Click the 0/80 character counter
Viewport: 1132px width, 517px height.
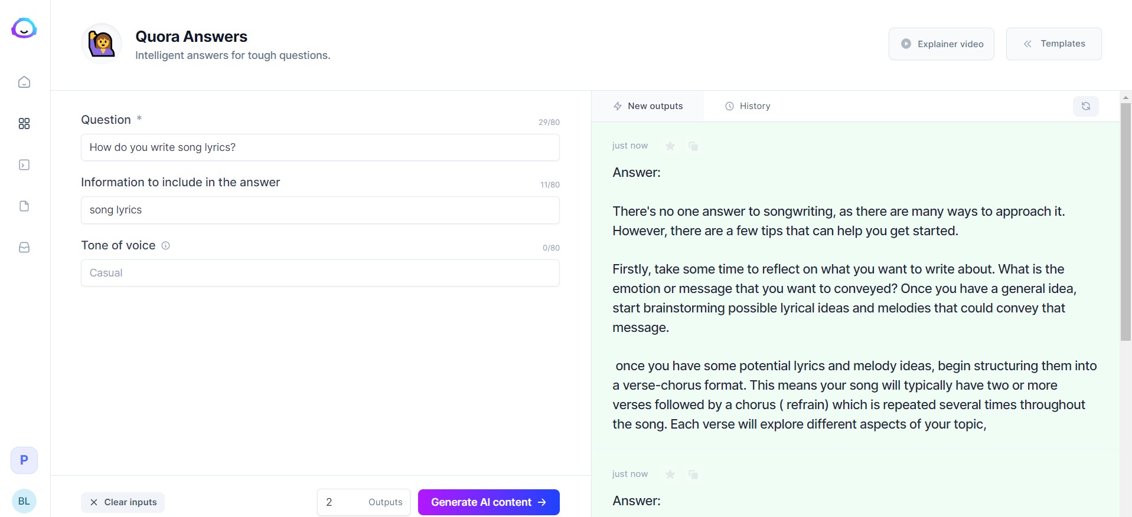(551, 248)
